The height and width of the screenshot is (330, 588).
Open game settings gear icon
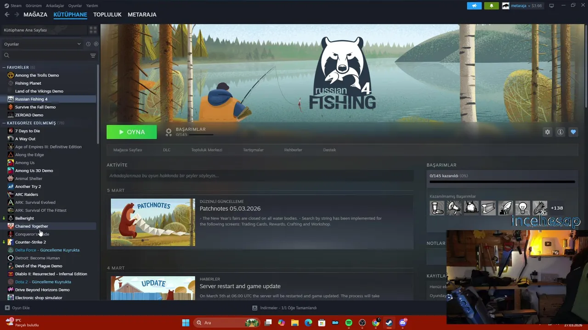click(x=547, y=132)
